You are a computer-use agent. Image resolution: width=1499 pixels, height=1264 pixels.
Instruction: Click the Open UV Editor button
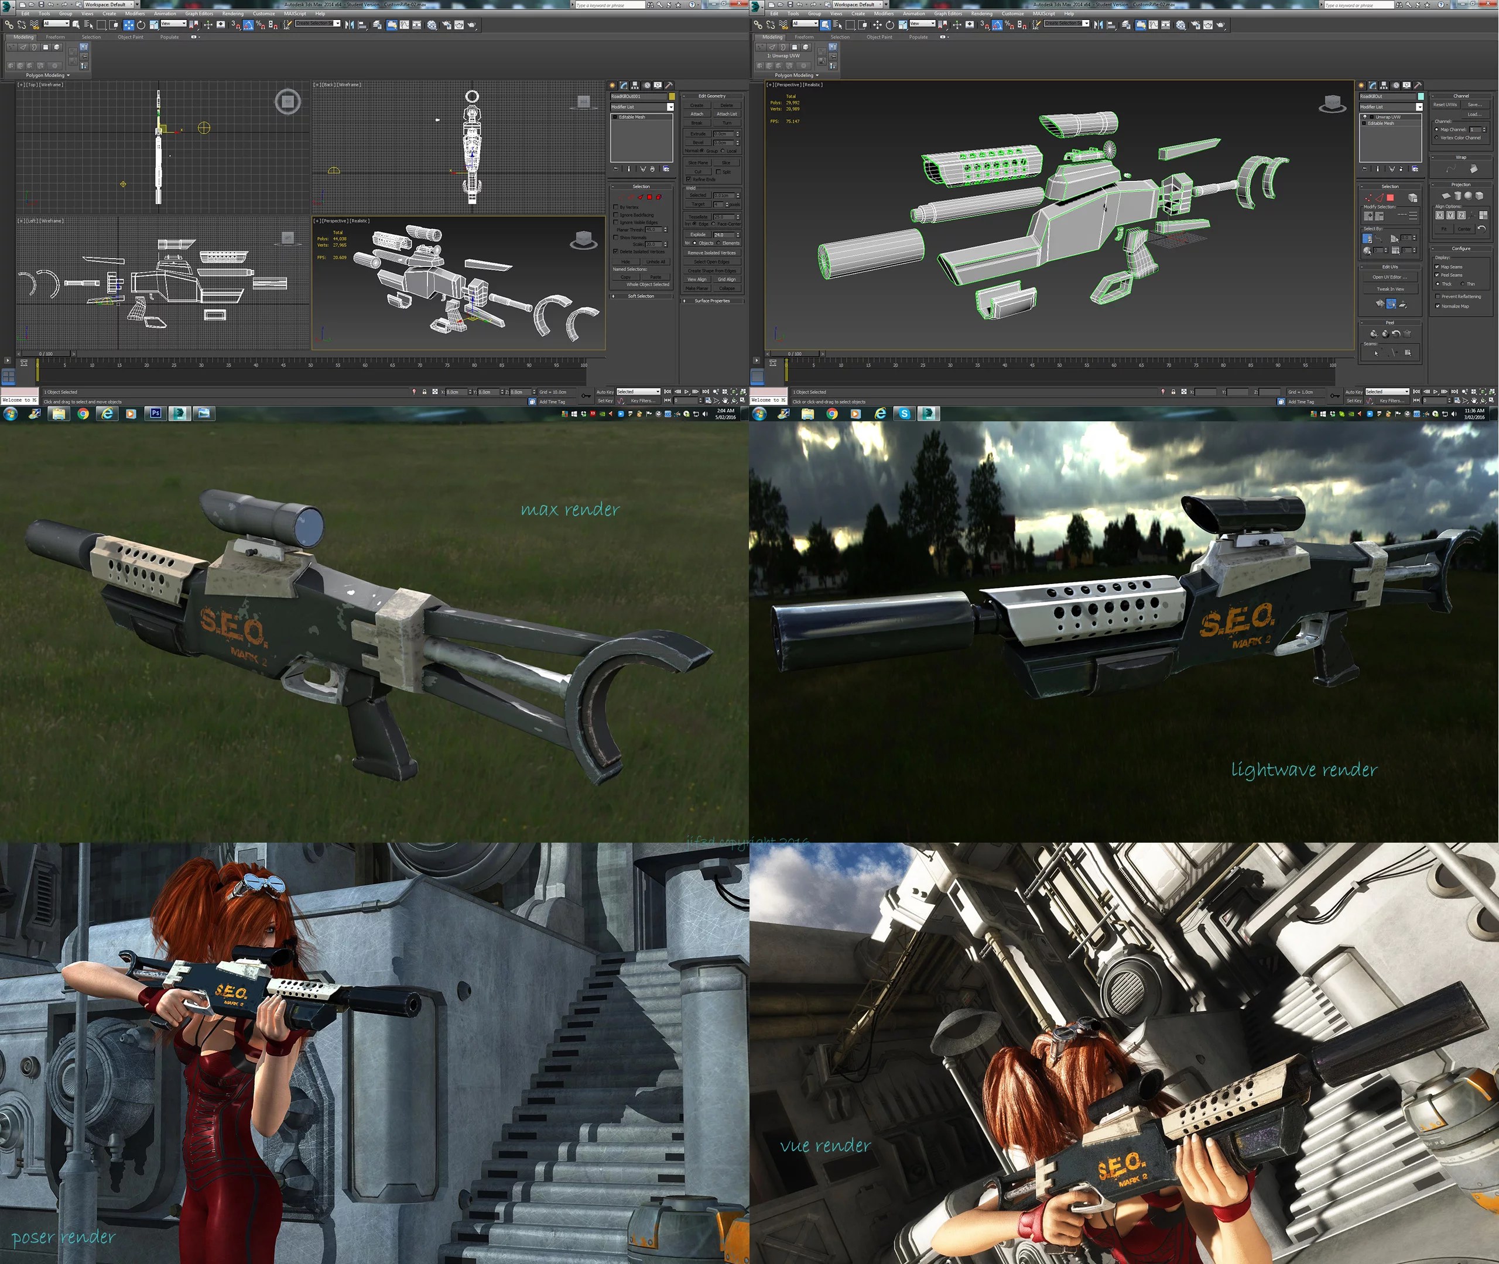tap(1390, 277)
